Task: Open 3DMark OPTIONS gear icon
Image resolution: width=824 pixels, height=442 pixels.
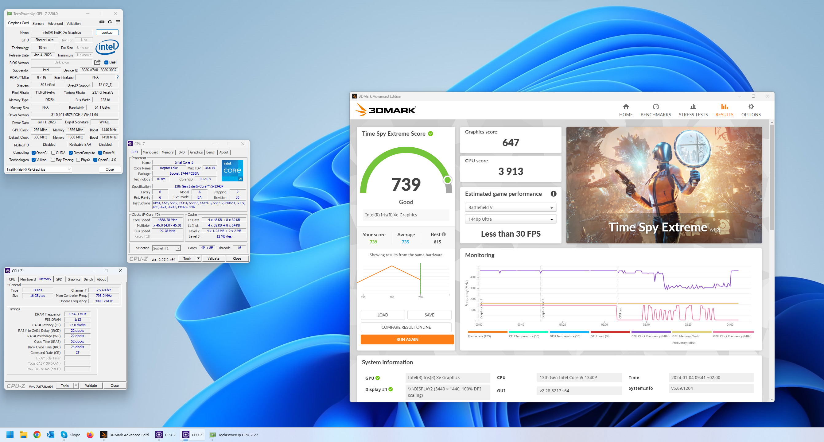Action: click(x=751, y=107)
